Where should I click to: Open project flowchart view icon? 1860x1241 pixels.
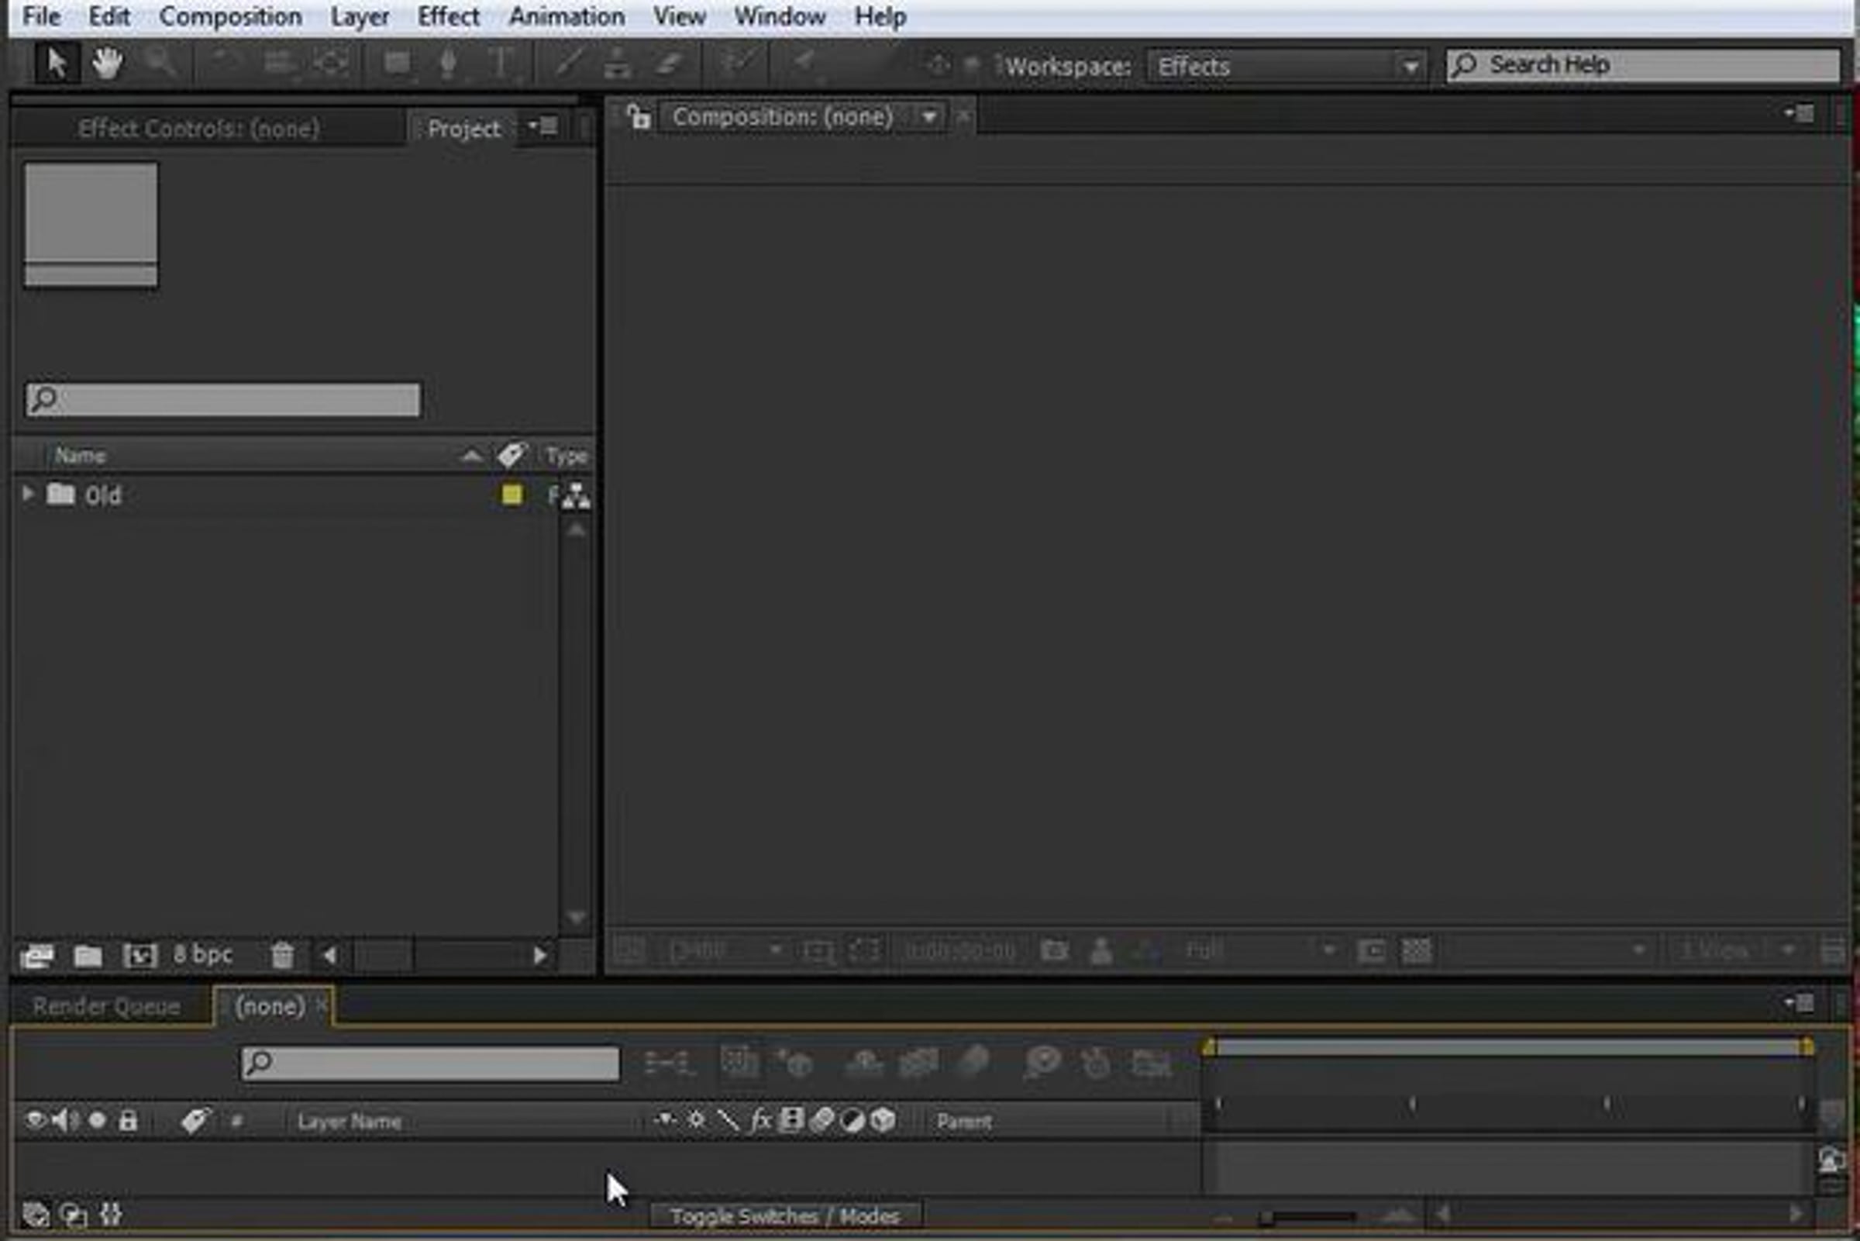pyautogui.click(x=577, y=497)
